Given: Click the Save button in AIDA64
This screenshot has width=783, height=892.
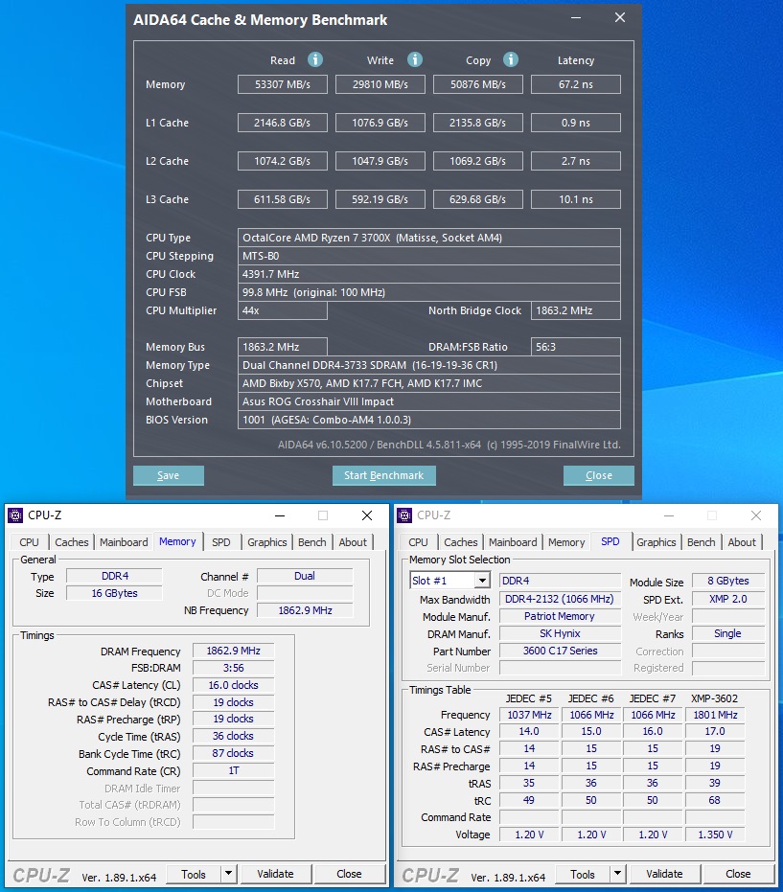Looking at the screenshot, I should [169, 475].
